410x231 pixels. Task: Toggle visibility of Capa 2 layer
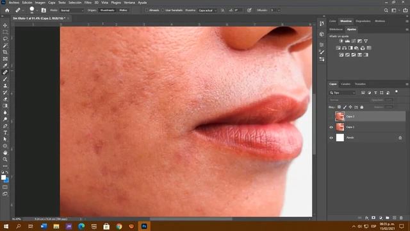331,116
